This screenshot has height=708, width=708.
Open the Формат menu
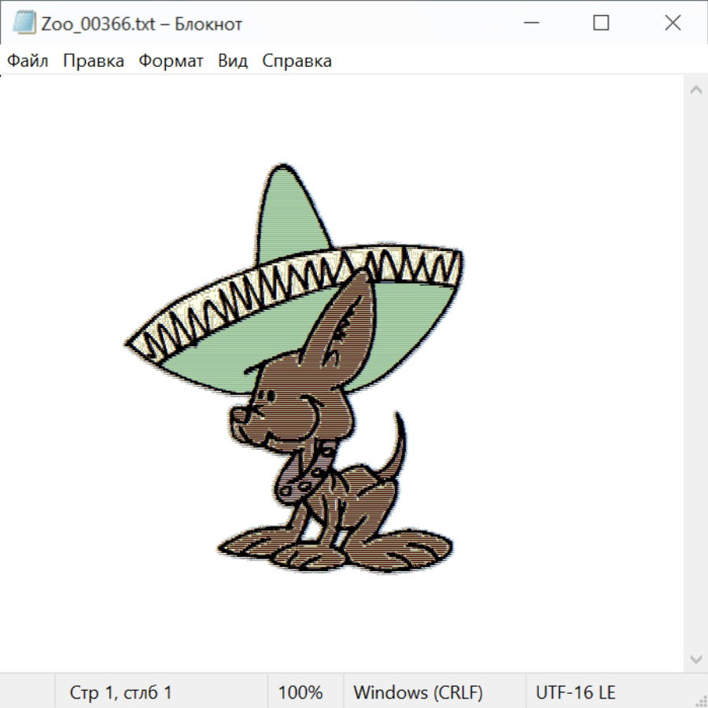(x=171, y=61)
